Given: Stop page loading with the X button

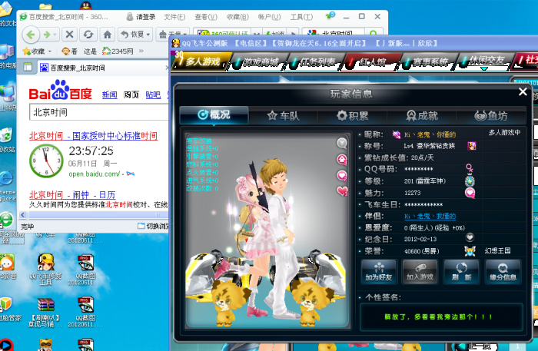Looking at the screenshot, I should click(x=70, y=35).
